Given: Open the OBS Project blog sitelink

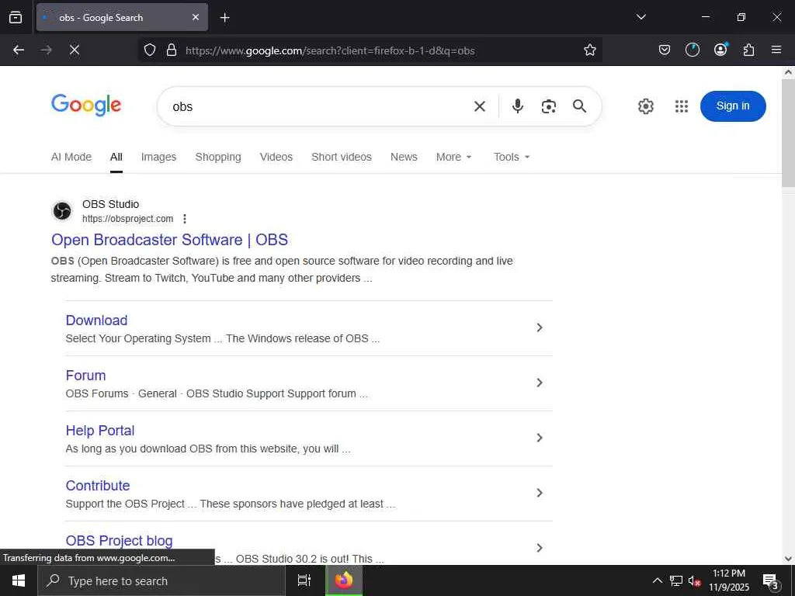Looking at the screenshot, I should 119,541.
